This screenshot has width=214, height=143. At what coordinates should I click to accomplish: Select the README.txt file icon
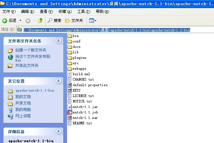pyautogui.click(x=70, y=123)
